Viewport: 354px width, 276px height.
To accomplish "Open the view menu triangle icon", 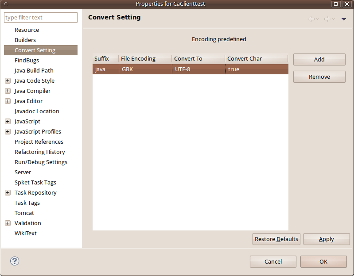I will (x=344, y=19).
